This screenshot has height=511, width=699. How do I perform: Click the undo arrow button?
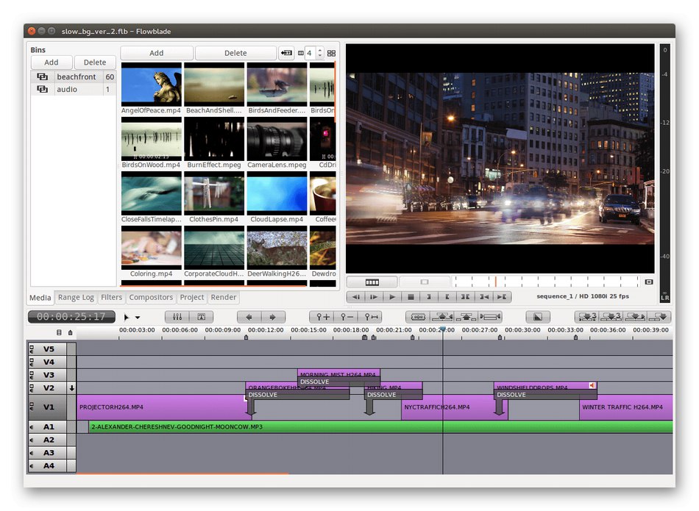point(249,317)
